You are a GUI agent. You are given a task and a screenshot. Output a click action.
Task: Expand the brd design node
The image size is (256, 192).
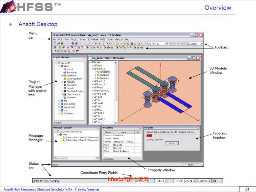59,101
